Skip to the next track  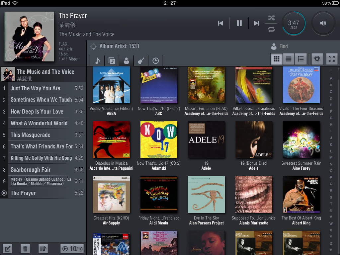point(256,23)
